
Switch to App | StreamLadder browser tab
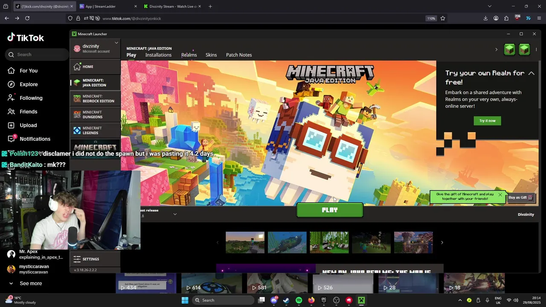(108, 6)
